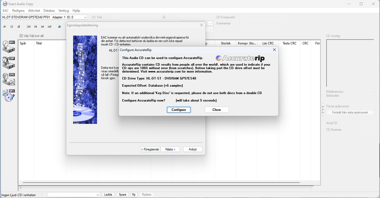This screenshot has height=198, width=380.
Task: Open the Hjälp menu
Action: [x=76, y=10]
